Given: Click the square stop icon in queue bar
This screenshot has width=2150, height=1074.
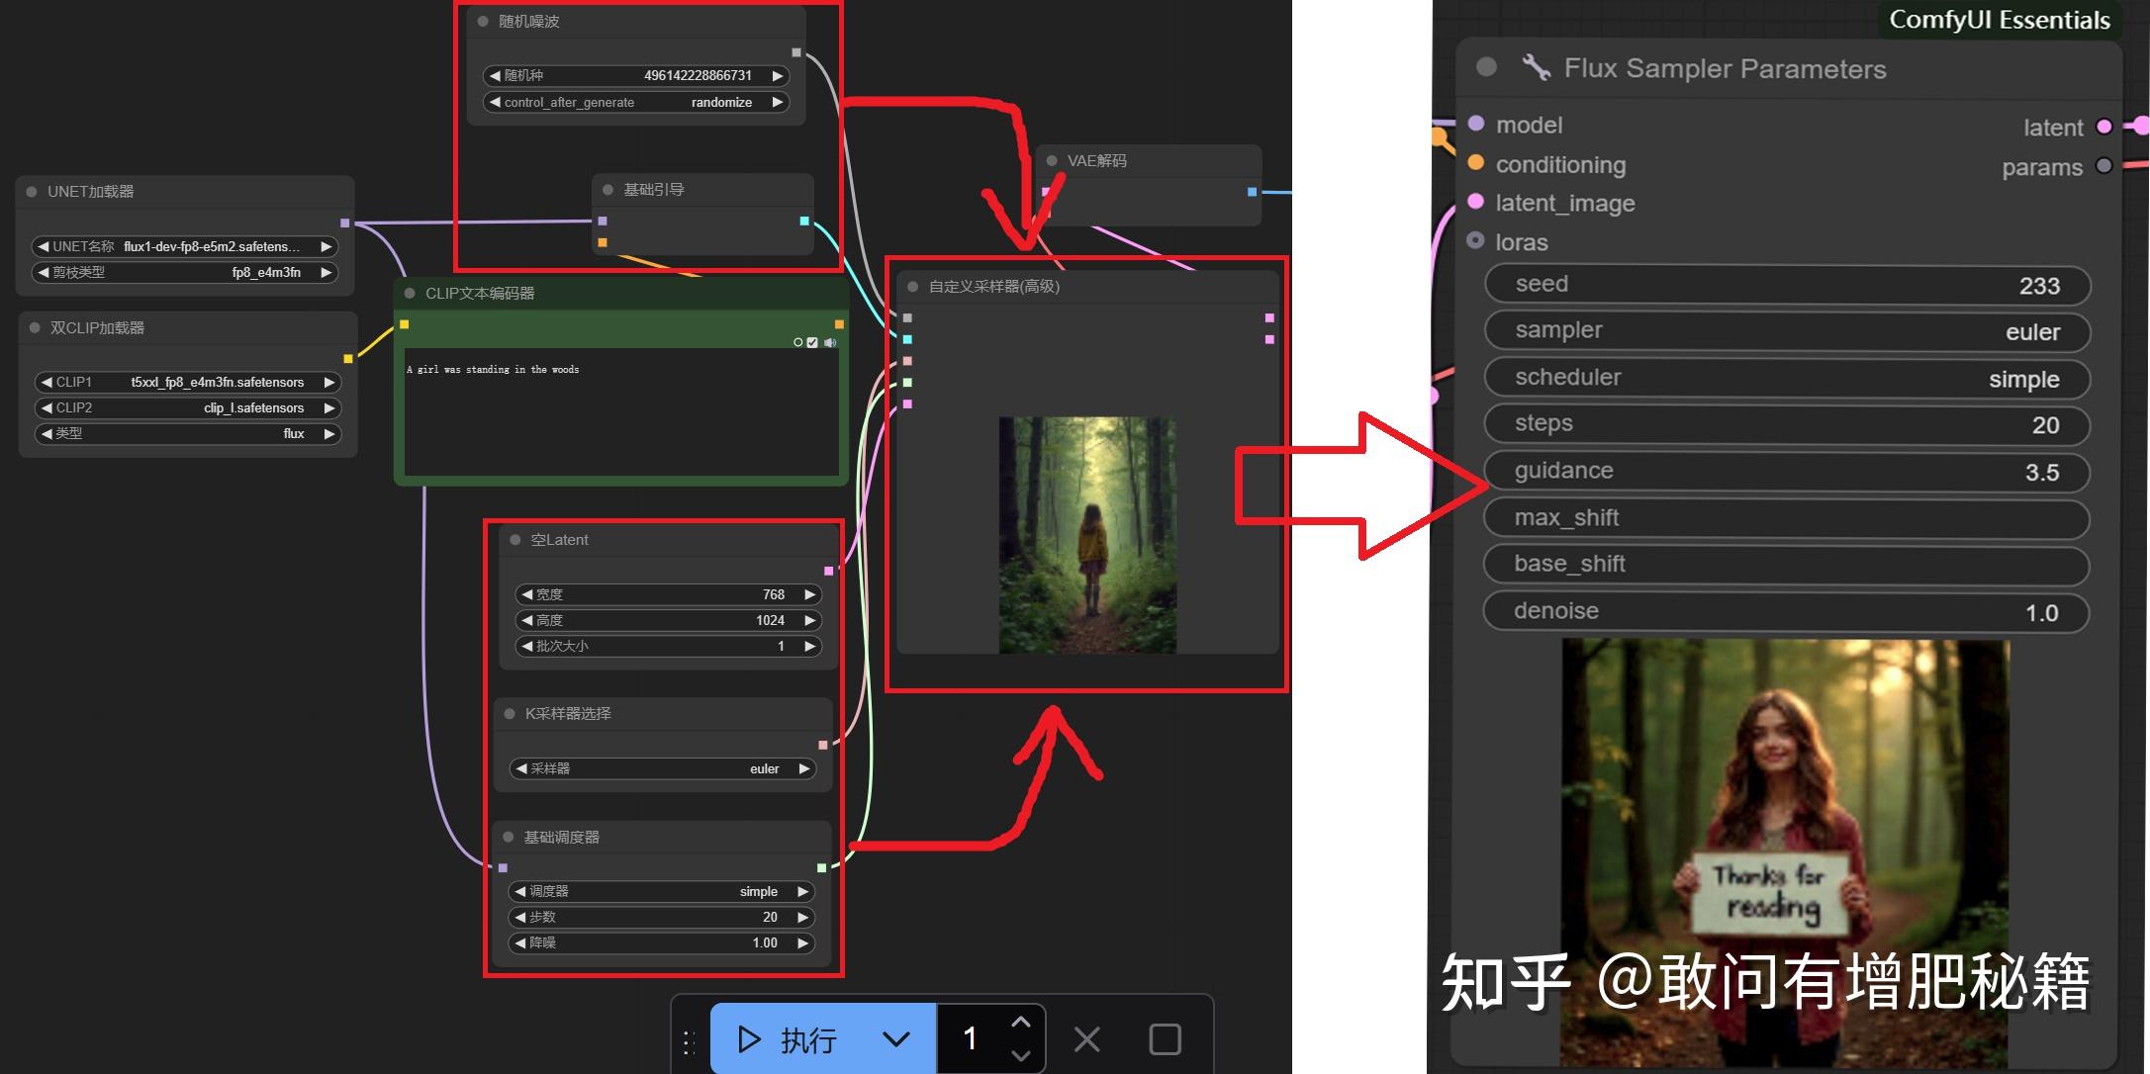Looking at the screenshot, I should [x=1165, y=1039].
